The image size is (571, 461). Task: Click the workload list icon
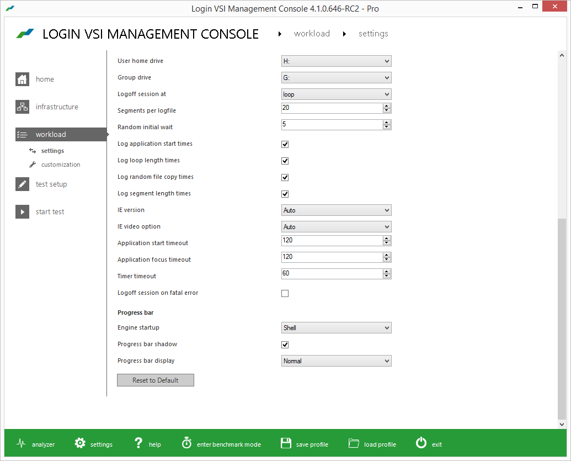22,135
